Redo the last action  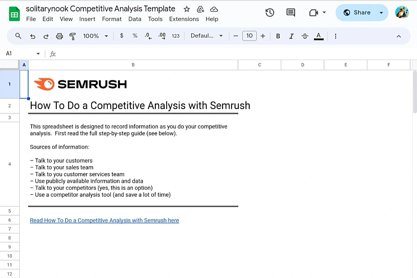46,36
